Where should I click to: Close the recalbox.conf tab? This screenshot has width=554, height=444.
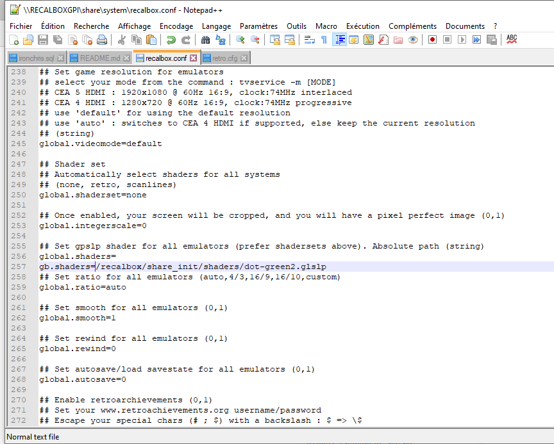click(x=194, y=58)
